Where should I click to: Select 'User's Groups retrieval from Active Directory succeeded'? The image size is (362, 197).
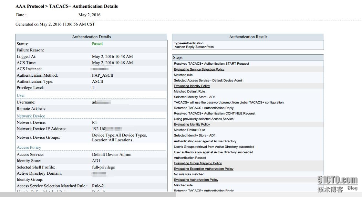(x=214, y=147)
